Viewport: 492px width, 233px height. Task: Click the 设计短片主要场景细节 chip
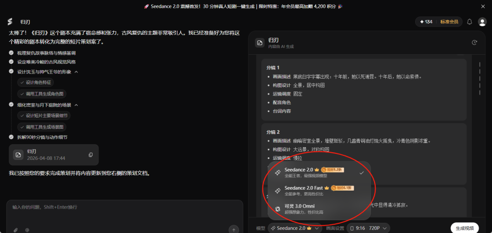tap(44, 115)
